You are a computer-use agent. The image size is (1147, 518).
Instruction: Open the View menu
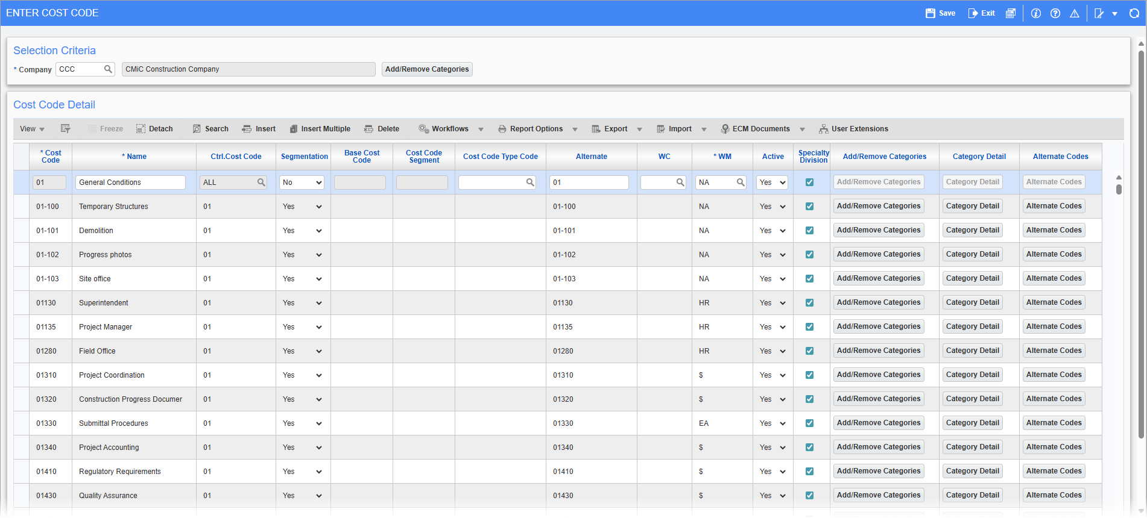(x=32, y=129)
